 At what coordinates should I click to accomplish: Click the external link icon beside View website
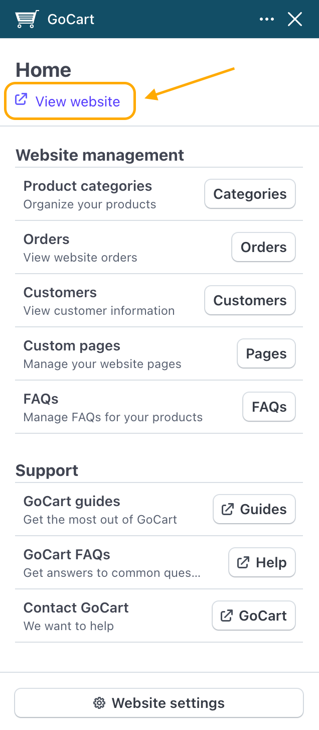[21, 100]
